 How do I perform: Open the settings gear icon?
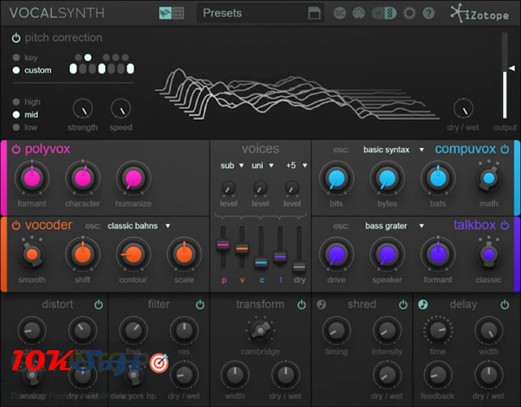coord(409,13)
